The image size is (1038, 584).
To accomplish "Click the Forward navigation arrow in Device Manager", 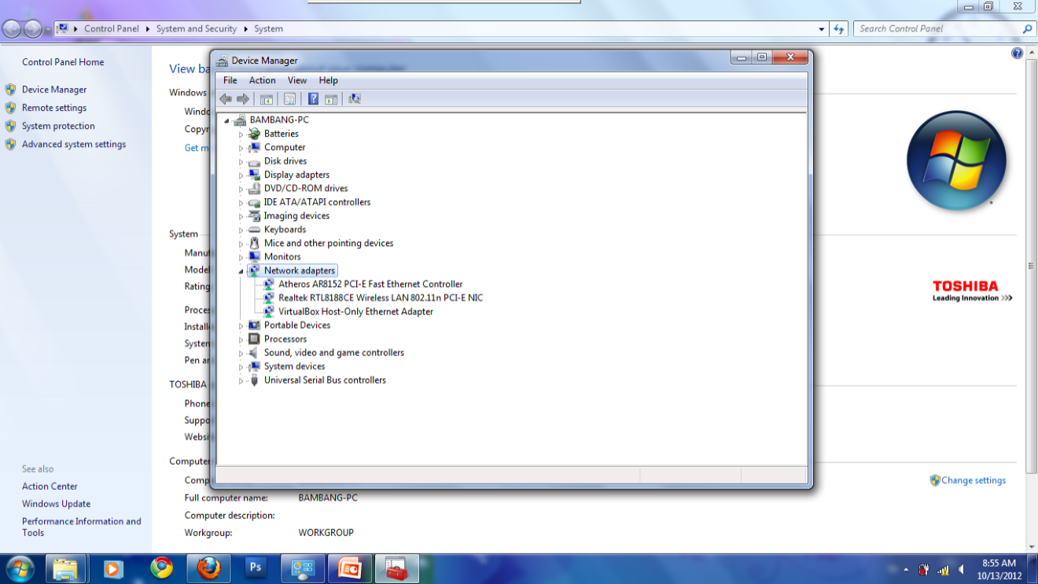I will pos(243,98).
